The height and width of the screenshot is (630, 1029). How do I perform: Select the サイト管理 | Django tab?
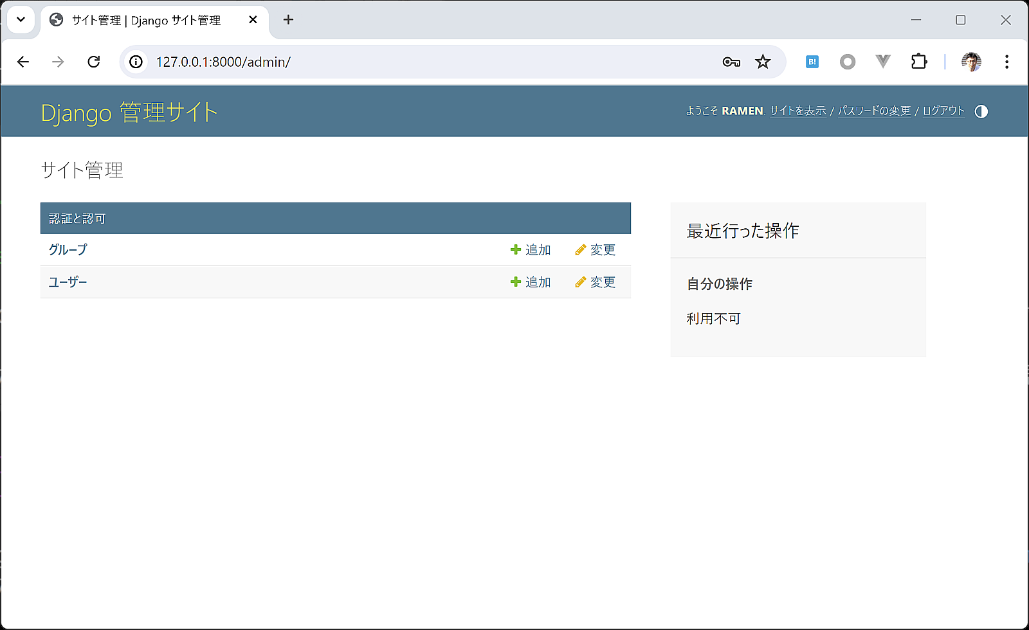[x=154, y=20]
